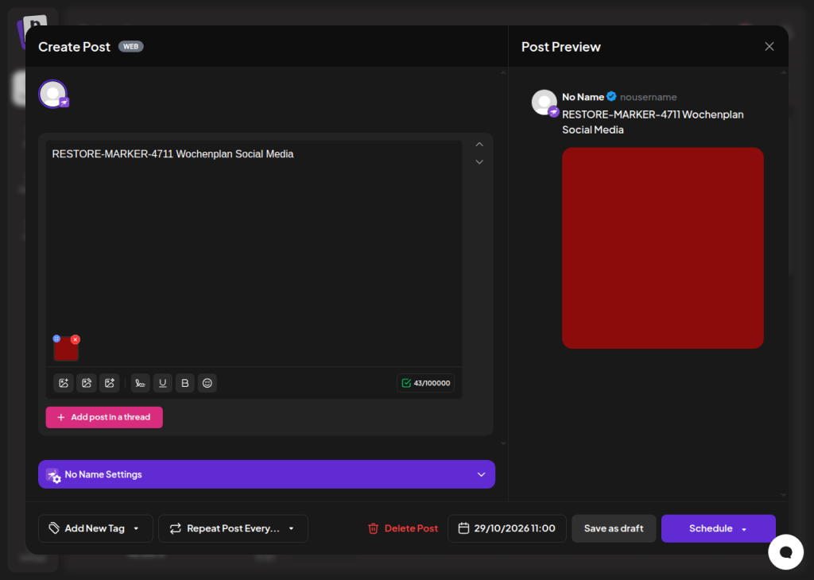Image resolution: width=814 pixels, height=580 pixels.
Task: Click the trash icon for Delete Post
Action: point(374,528)
